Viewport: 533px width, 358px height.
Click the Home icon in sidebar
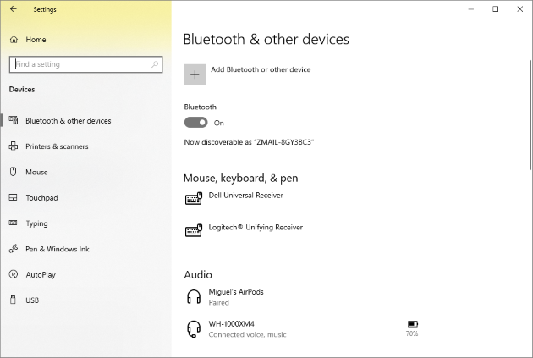[x=14, y=40]
